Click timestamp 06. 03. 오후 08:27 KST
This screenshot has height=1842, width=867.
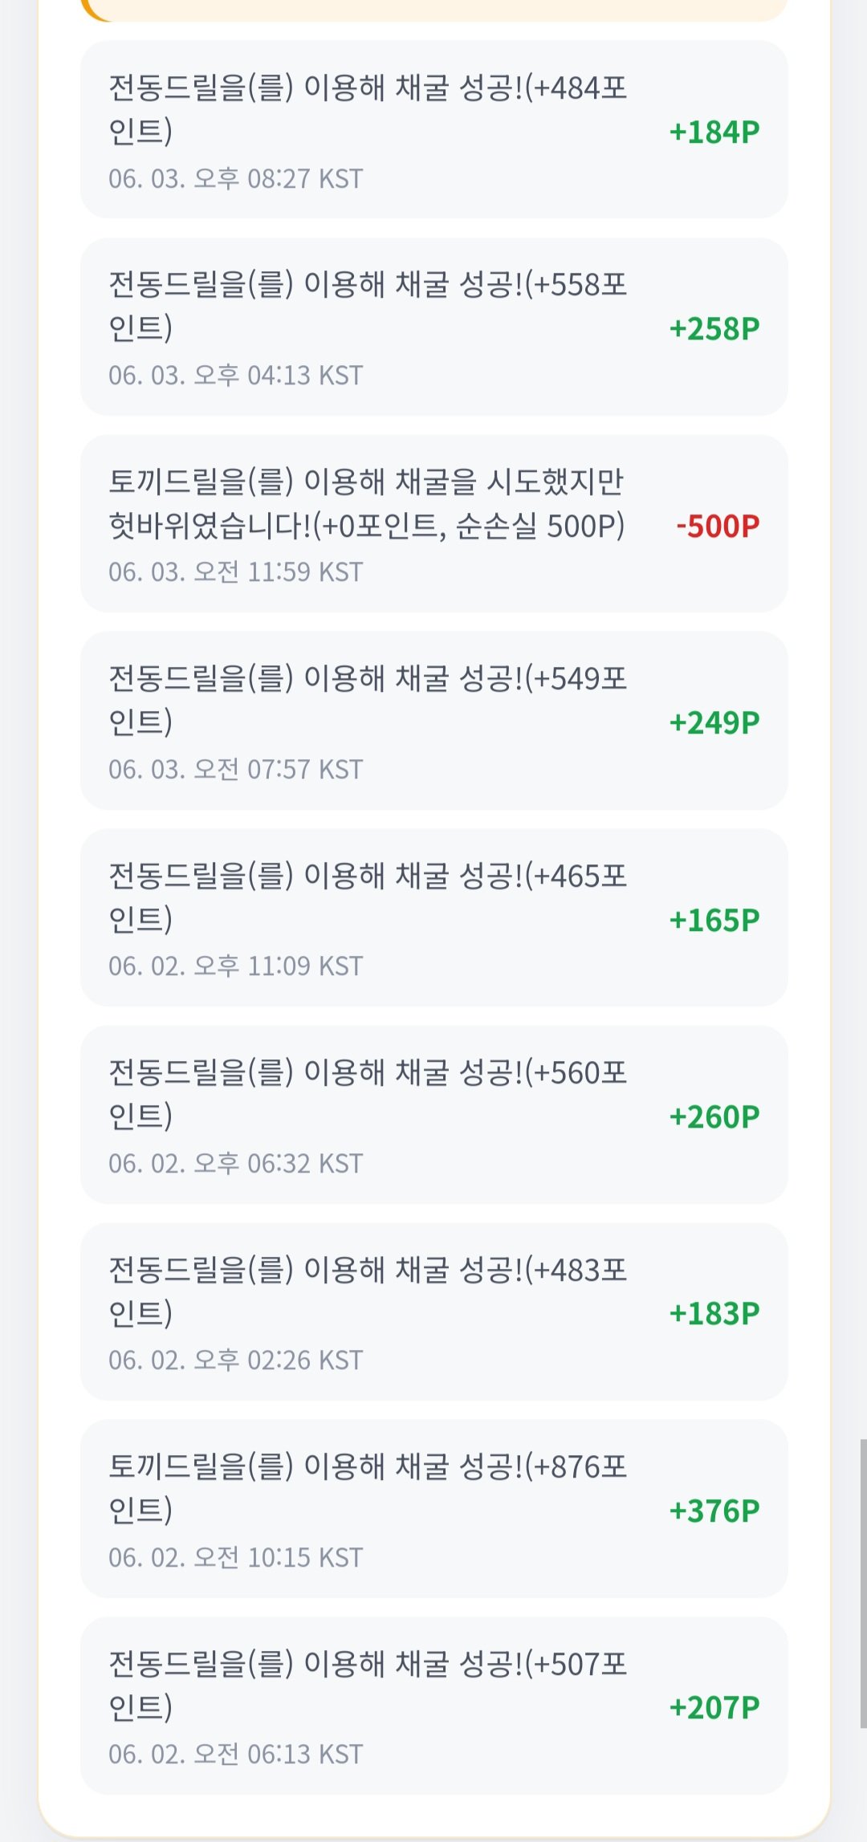click(236, 178)
